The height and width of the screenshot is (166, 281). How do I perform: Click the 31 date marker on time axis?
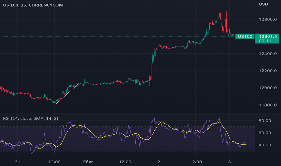click(17, 162)
